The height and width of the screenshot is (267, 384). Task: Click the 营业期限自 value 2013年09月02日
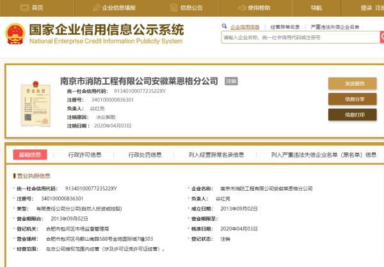coord(69,219)
